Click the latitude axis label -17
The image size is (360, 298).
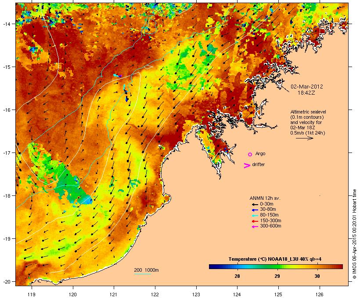6,153
